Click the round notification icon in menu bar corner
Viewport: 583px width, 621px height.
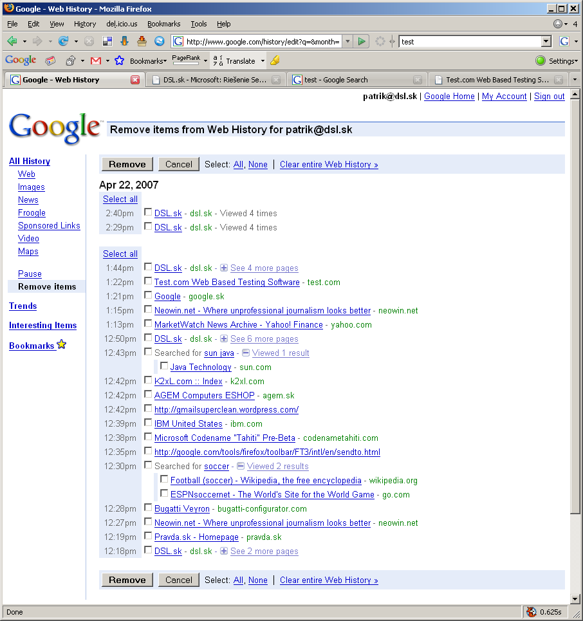[558, 24]
